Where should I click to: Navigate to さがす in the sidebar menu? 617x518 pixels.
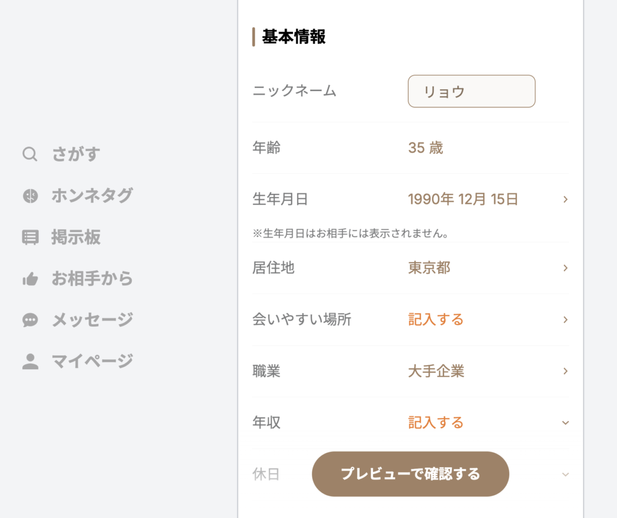pyautogui.click(x=77, y=154)
